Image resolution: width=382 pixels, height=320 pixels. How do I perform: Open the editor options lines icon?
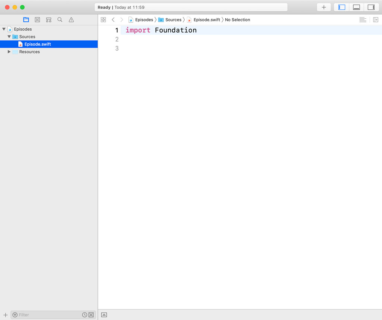(363, 19)
